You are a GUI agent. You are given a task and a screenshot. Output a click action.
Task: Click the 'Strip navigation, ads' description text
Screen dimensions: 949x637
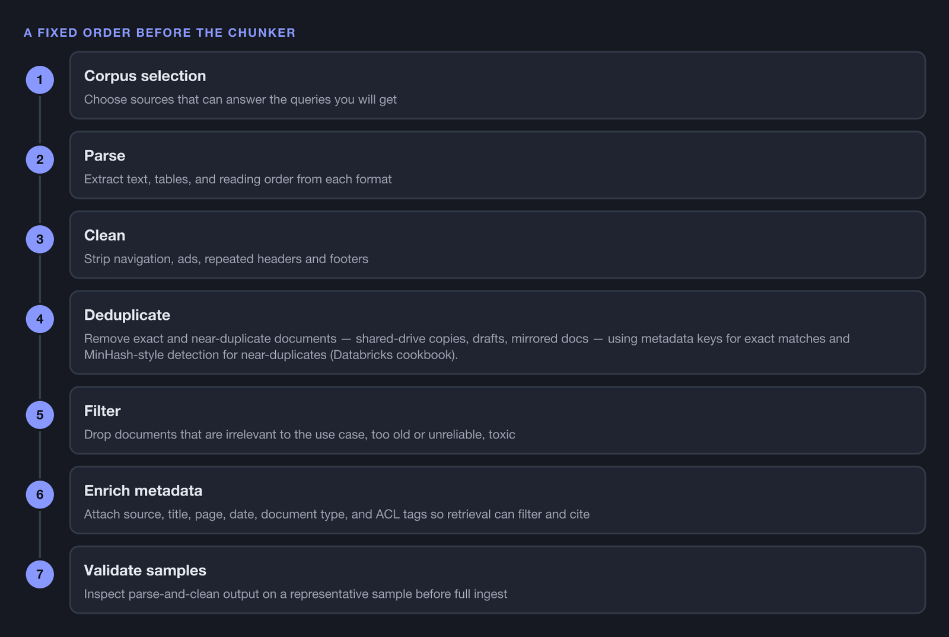(226, 259)
